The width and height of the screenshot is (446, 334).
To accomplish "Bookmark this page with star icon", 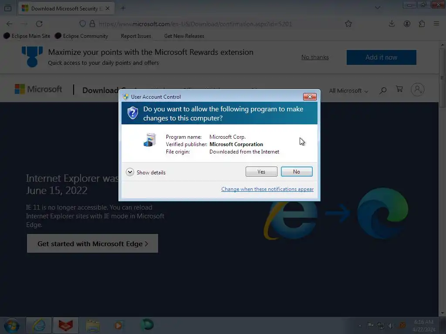I will tap(348, 24).
